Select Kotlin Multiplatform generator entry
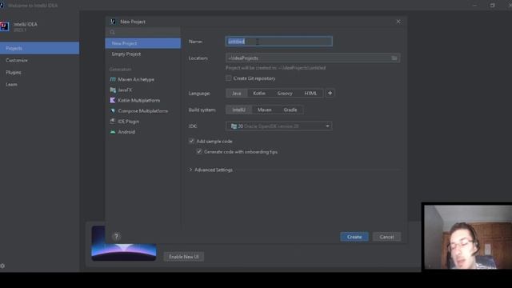512x288 pixels. point(143,100)
